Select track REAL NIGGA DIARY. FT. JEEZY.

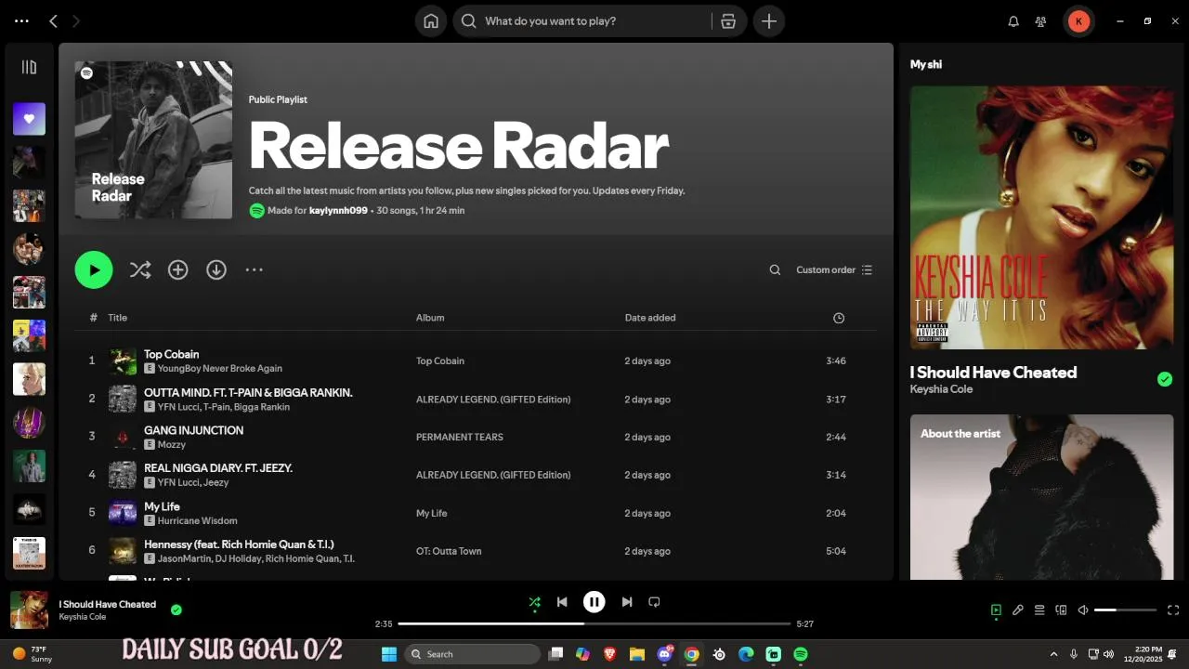click(218, 468)
